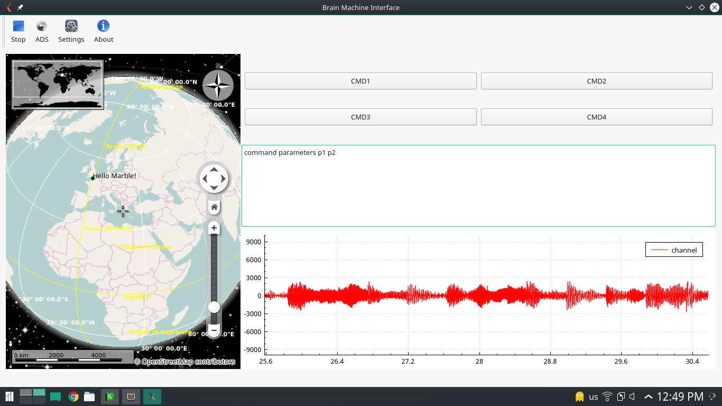The height and width of the screenshot is (406, 722).
Task: Click the map zoom slider handle
Action: tap(214, 307)
